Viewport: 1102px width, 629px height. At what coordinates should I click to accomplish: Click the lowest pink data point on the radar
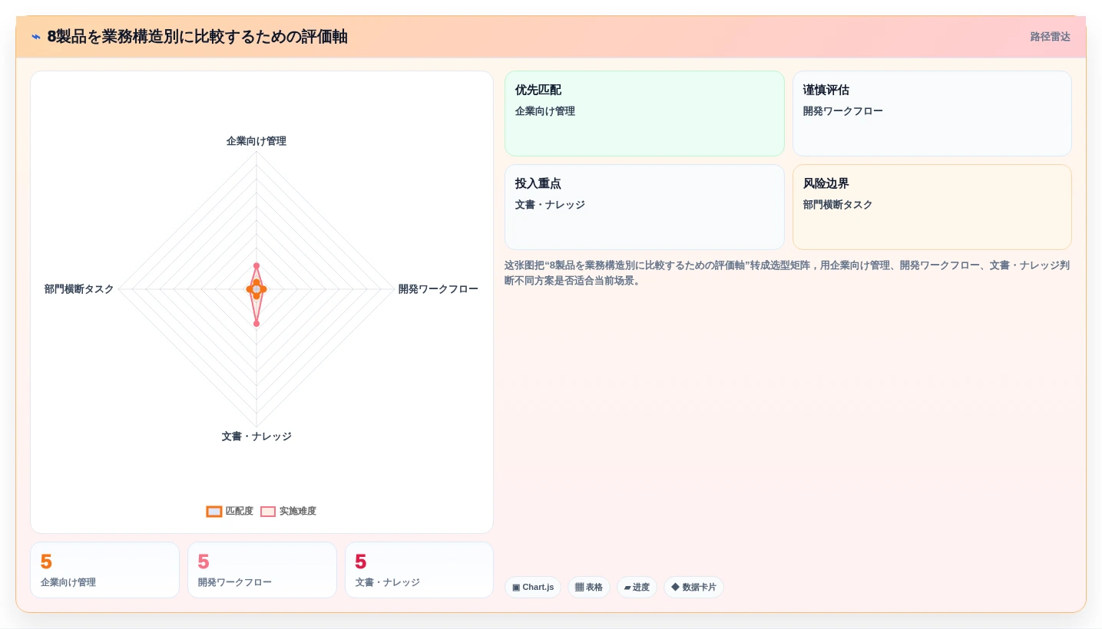256,324
